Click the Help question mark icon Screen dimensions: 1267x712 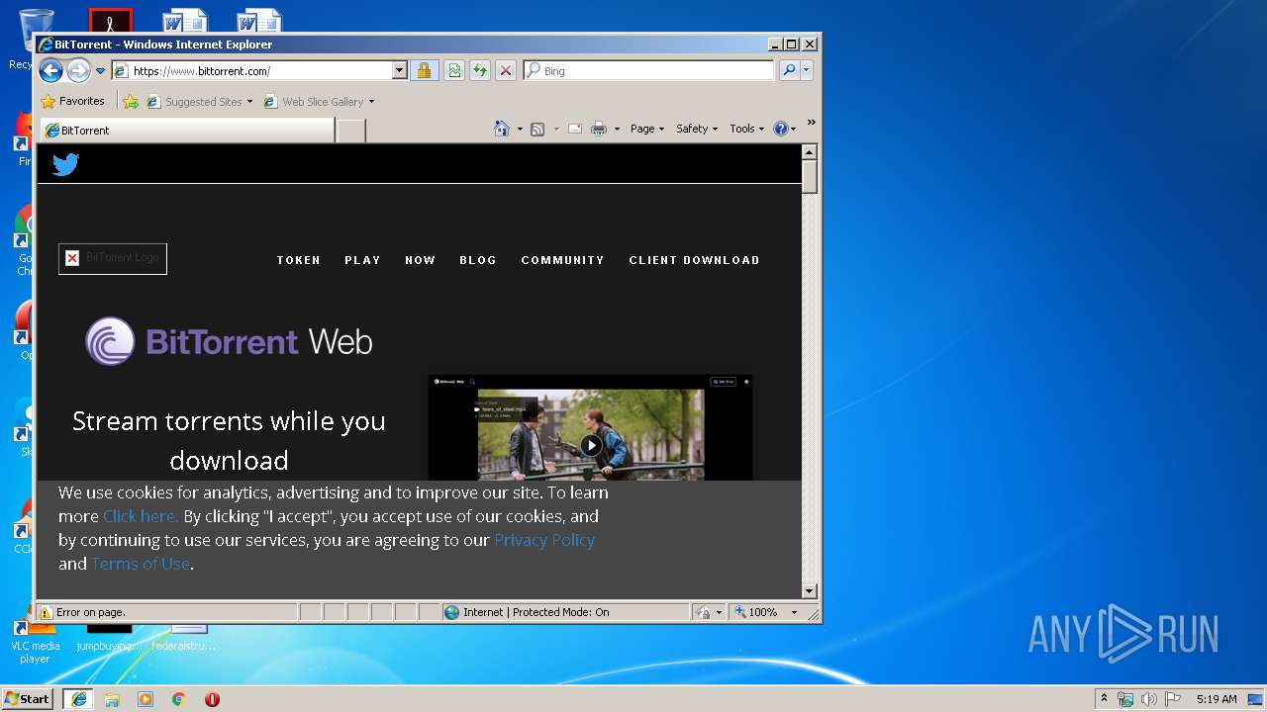click(x=780, y=129)
